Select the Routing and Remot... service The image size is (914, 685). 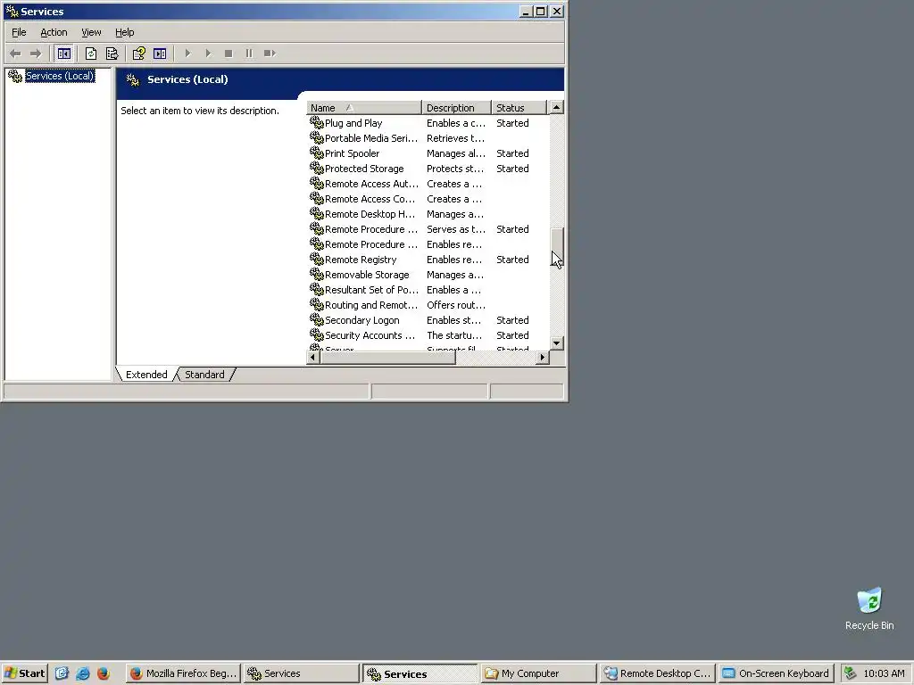[x=371, y=305]
